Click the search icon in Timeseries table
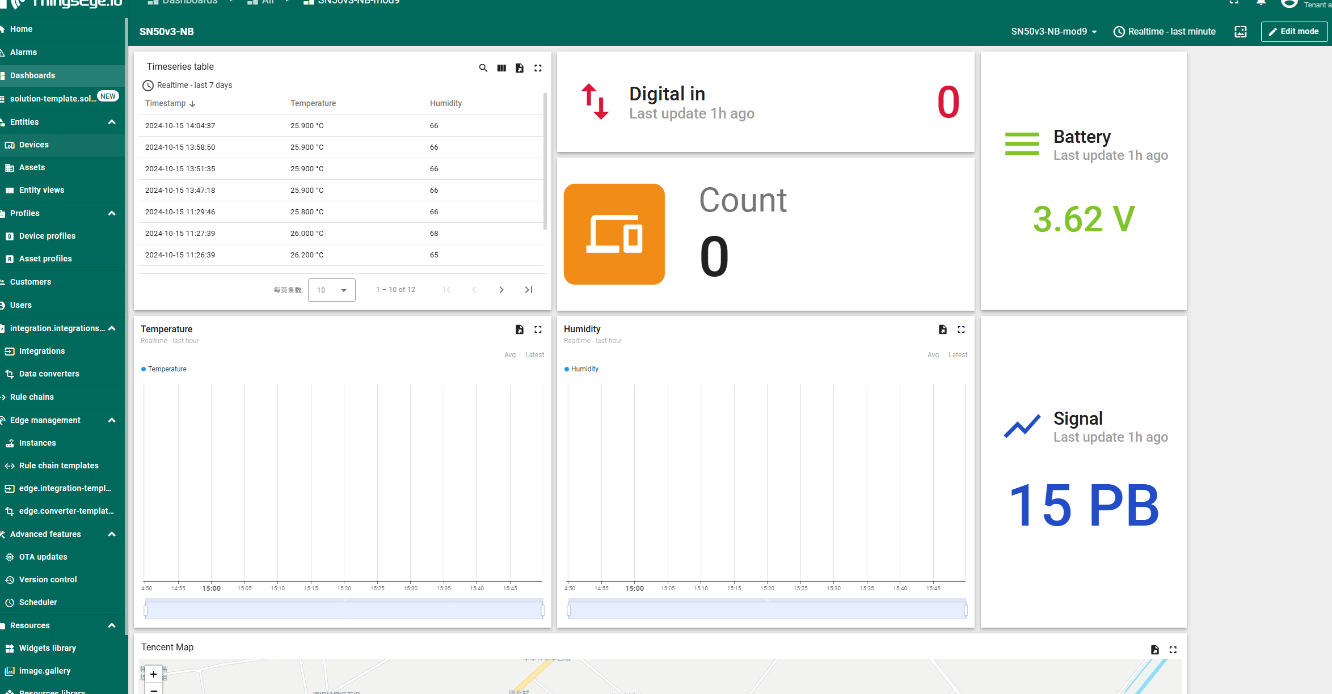The height and width of the screenshot is (694, 1332). pyautogui.click(x=483, y=68)
